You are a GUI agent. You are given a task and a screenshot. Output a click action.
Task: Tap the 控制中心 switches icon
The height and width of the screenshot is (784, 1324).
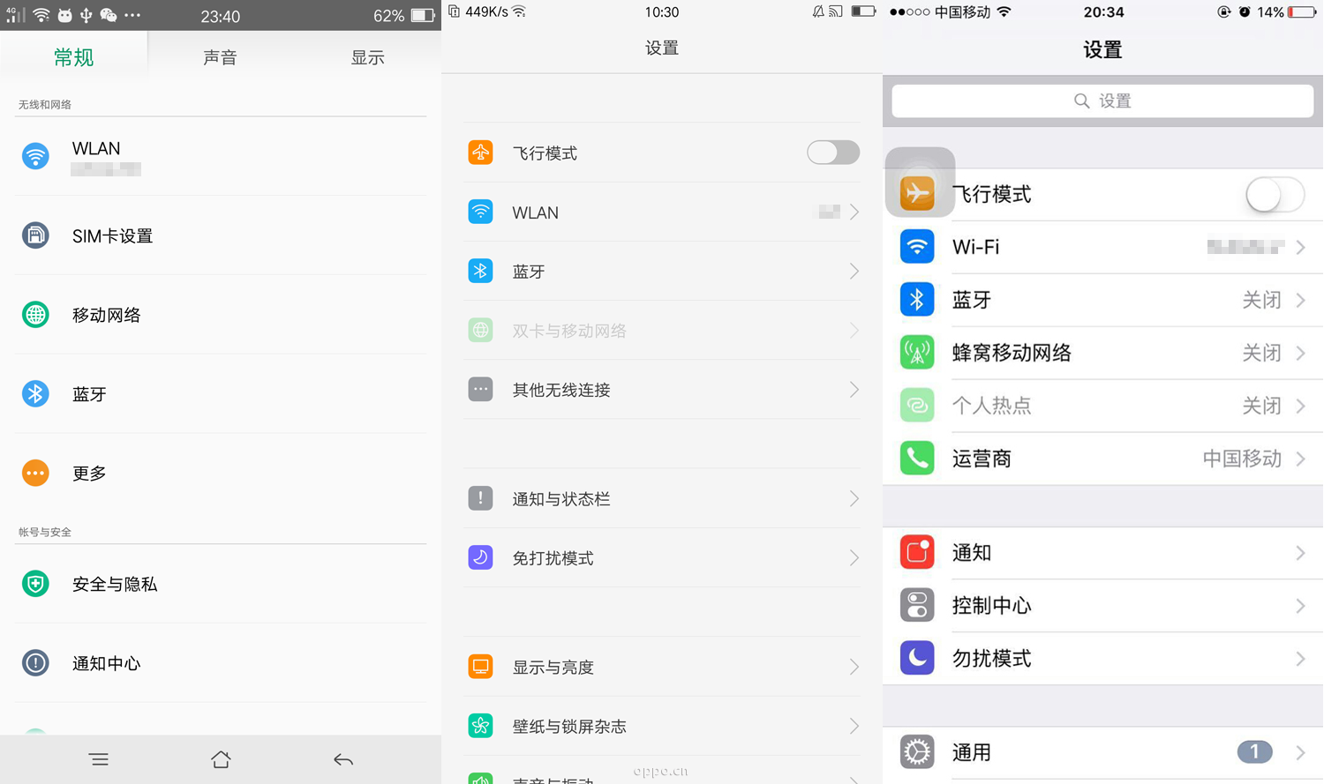917,606
